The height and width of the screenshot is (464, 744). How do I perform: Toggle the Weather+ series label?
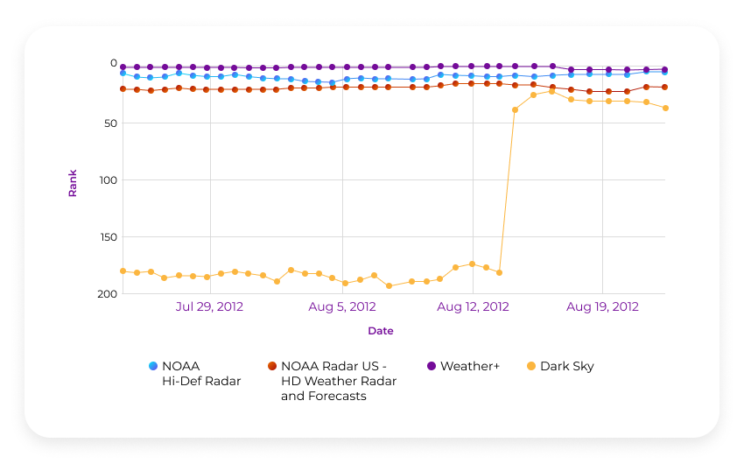coord(469,366)
